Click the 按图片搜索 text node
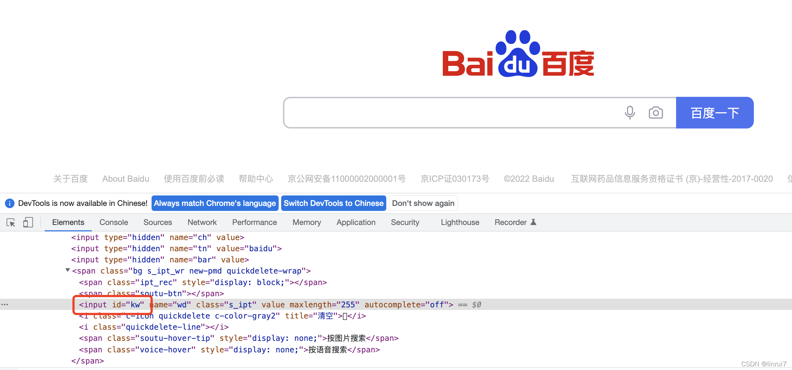This screenshot has width=792, height=370. [346, 338]
